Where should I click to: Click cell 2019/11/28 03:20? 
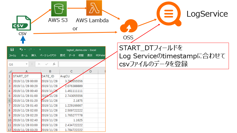26,130
